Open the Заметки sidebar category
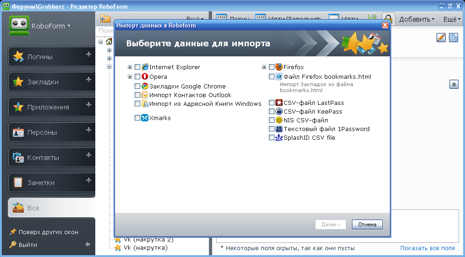Image resolution: width=465 pixels, height=257 pixels. click(52, 182)
